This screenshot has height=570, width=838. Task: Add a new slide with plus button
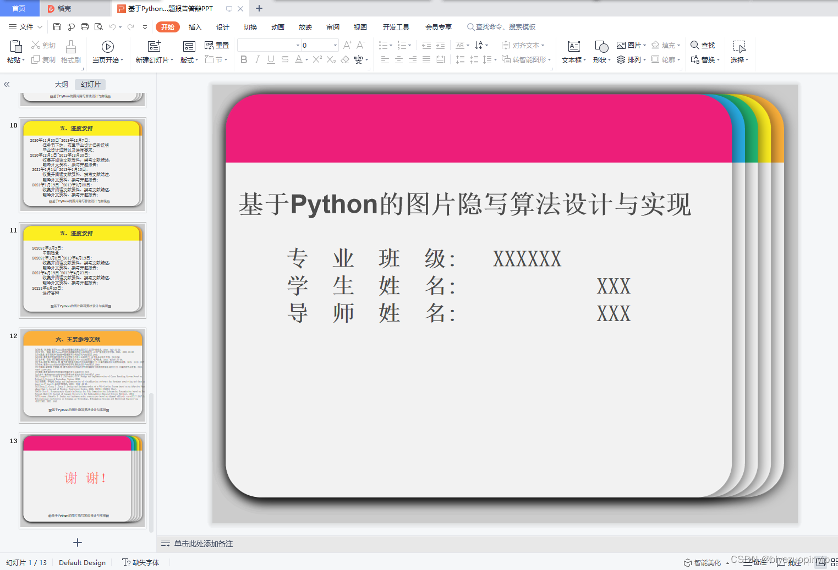(x=78, y=543)
